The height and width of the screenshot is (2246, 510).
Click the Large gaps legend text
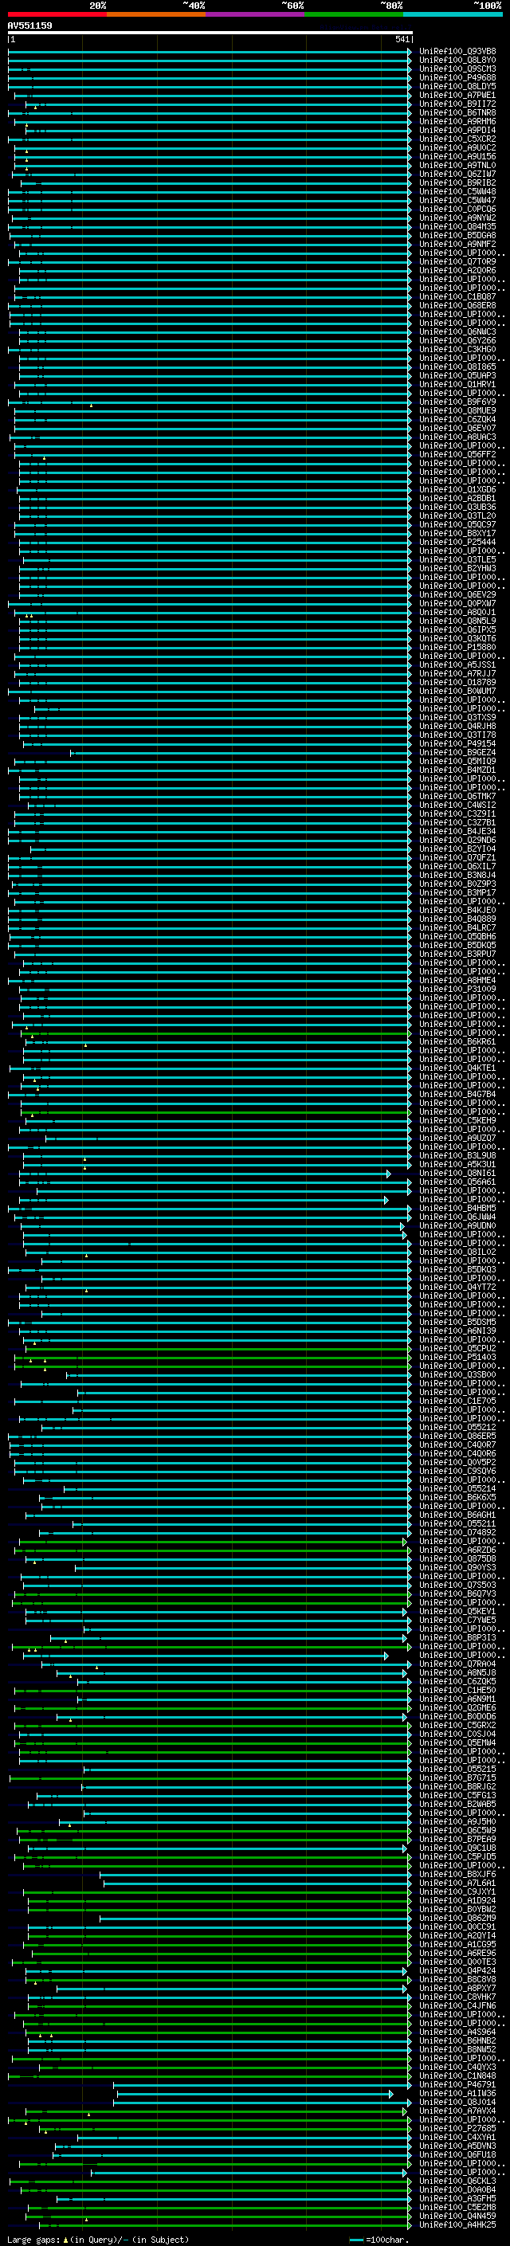pyautogui.click(x=98, y=2240)
